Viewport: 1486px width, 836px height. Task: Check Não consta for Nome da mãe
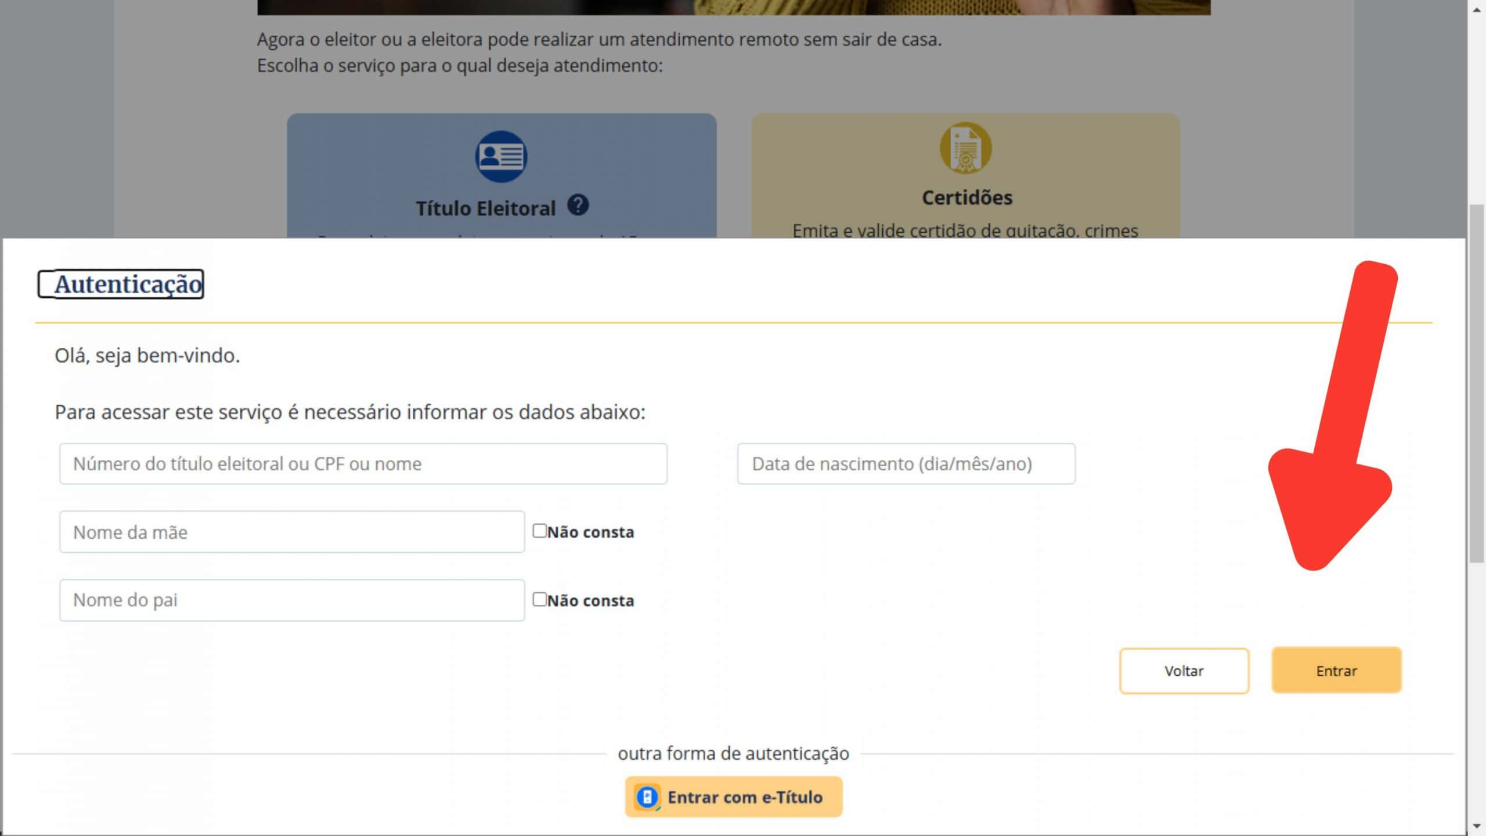[539, 531]
